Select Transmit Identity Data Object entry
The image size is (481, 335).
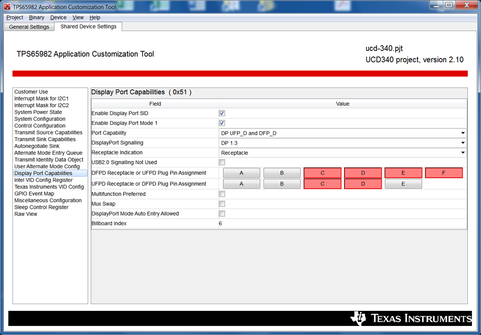coord(49,160)
